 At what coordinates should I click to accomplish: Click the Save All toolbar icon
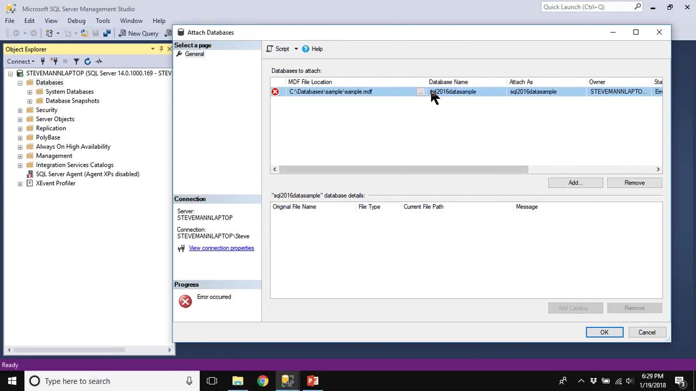click(x=107, y=33)
